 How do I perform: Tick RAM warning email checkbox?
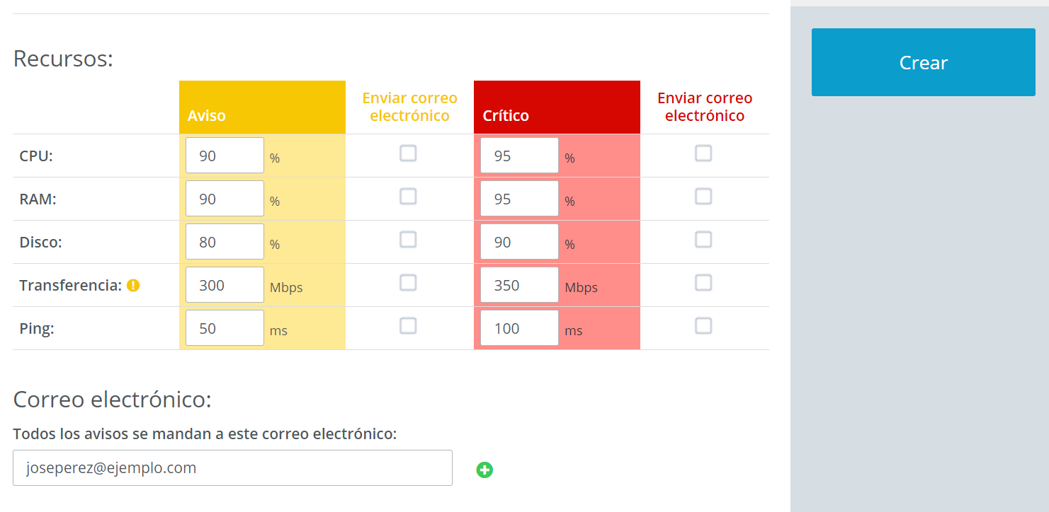408,197
